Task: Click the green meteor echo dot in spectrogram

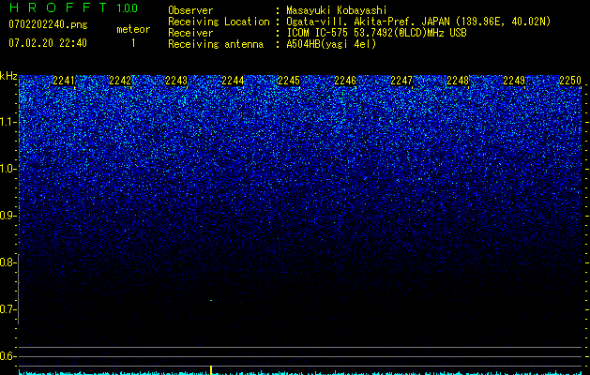Action: coord(211,301)
